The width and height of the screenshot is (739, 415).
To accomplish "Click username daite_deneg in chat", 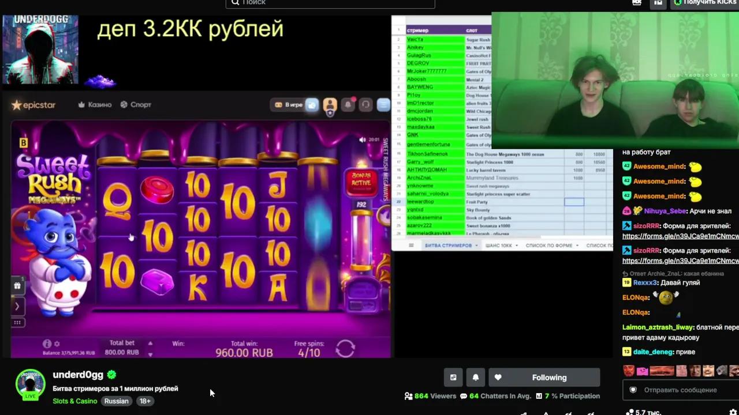I will pyautogui.click(x=652, y=352).
